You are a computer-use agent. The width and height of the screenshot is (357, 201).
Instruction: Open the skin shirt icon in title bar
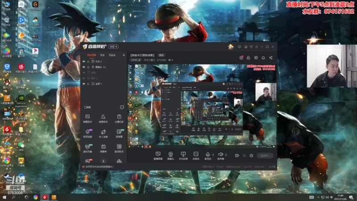(x=251, y=47)
